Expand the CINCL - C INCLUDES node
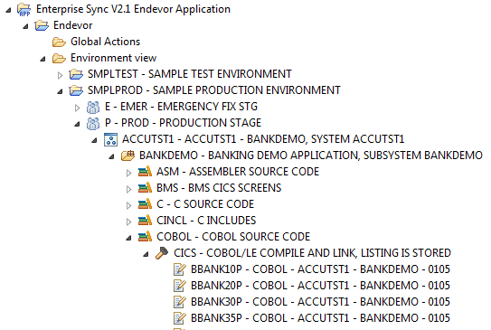Image resolution: width=491 pixels, height=330 pixels. click(x=128, y=222)
